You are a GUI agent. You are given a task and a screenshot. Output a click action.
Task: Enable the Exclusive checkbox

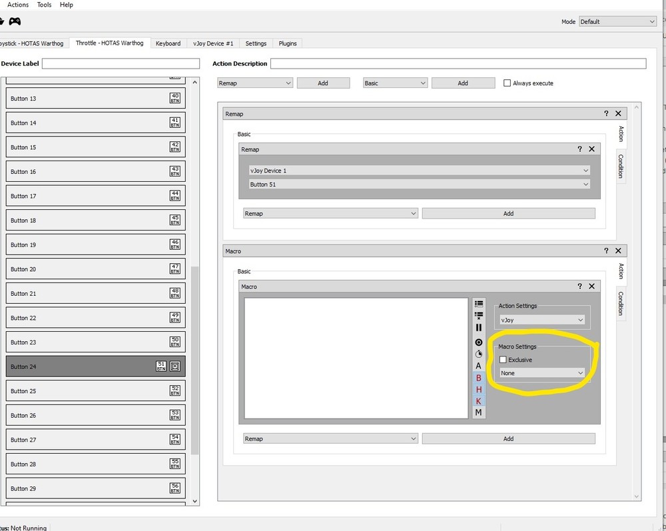[x=503, y=360]
